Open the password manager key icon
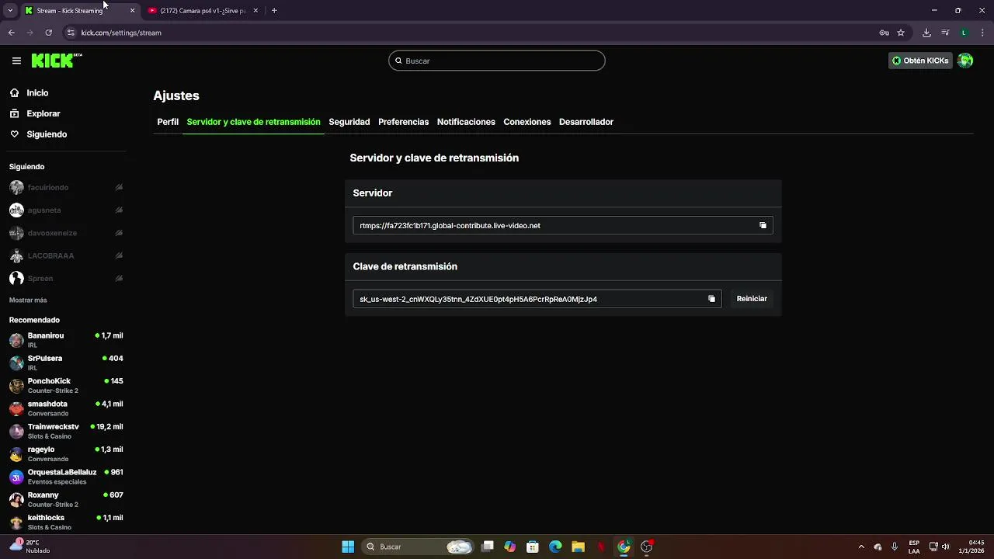The image size is (994, 559). click(884, 33)
